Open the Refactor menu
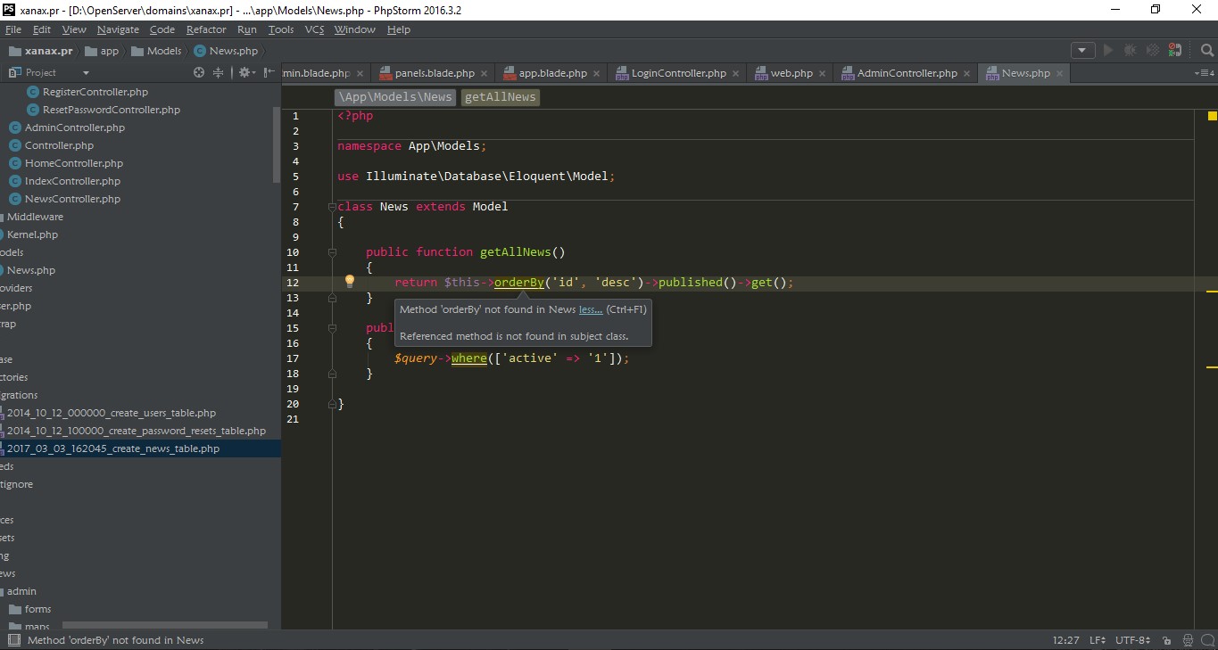1218x650 pixels. click(206, 29)
